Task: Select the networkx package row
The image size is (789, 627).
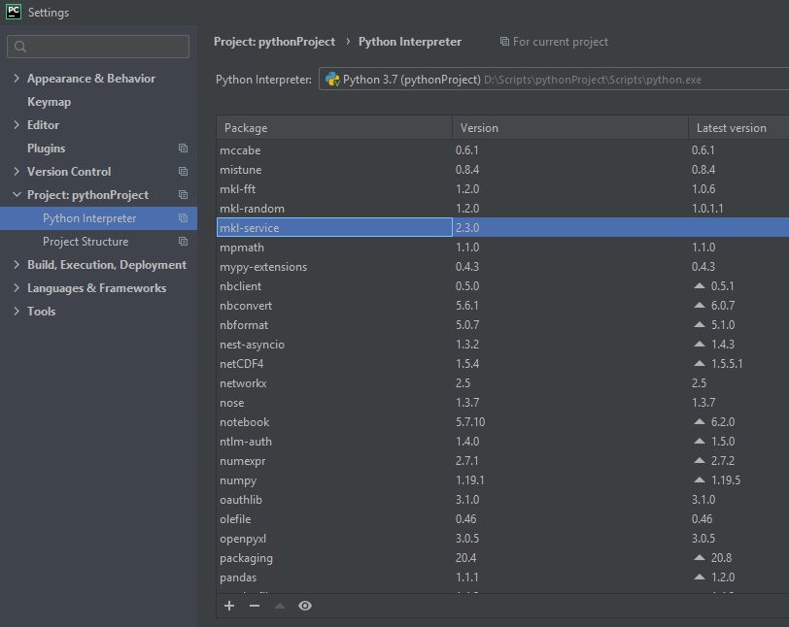Action: [x=502, y=383]
